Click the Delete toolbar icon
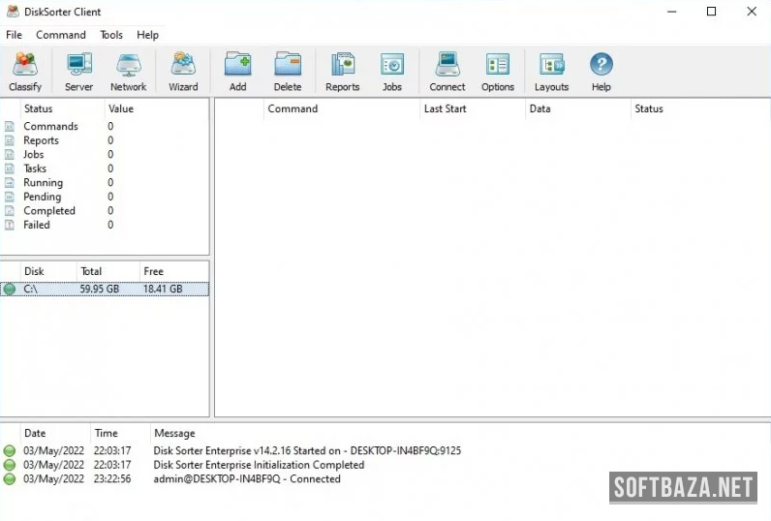 point(288,72)
